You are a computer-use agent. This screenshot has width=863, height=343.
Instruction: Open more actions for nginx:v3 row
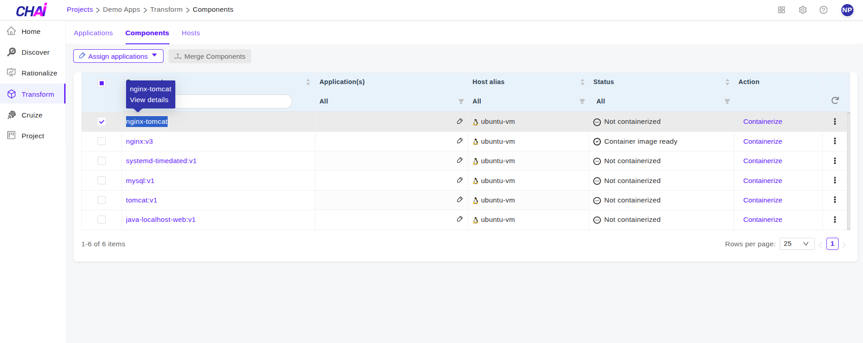click(835, 141)
